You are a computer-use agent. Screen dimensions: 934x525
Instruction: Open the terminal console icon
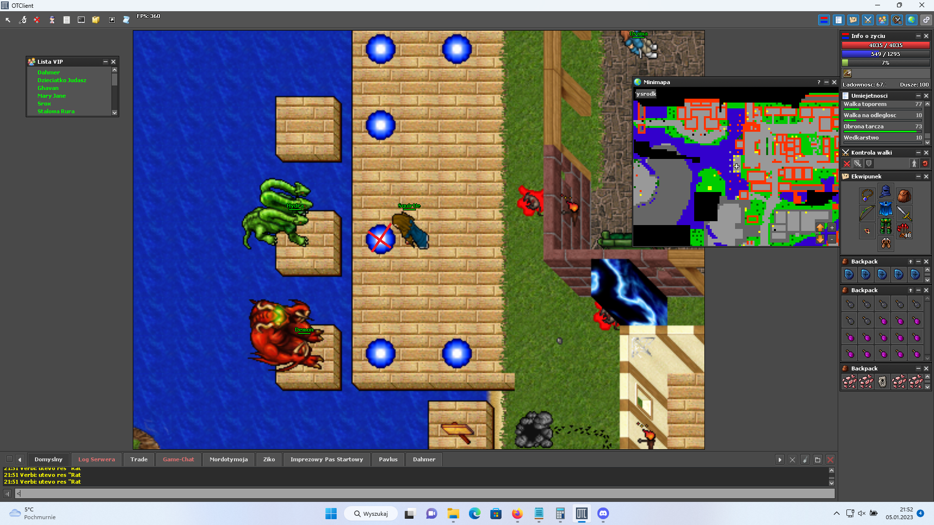(x=81, y=20)
